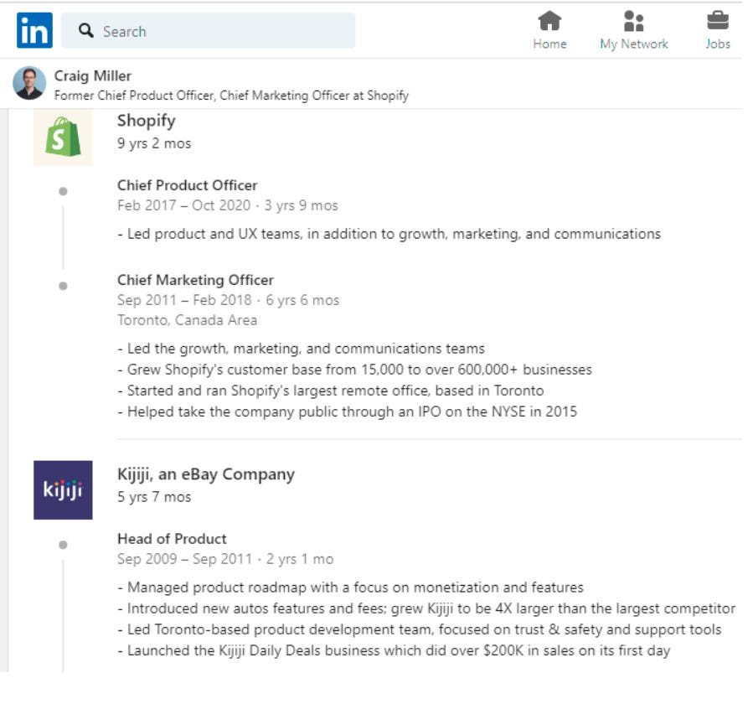Screen dimensions: 748x704
Task: Open the Jobs briefcase icon
Action: tap(718, 21)
